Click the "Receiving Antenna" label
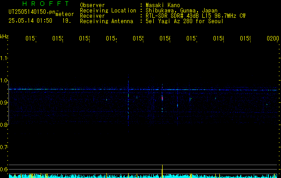This screenshot has height=178, width=281. [107, 21]
